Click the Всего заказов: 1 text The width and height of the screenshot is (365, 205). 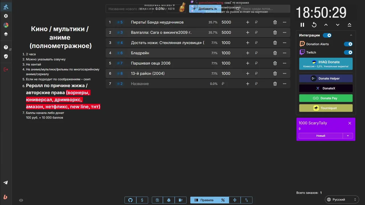click(309, 193)
